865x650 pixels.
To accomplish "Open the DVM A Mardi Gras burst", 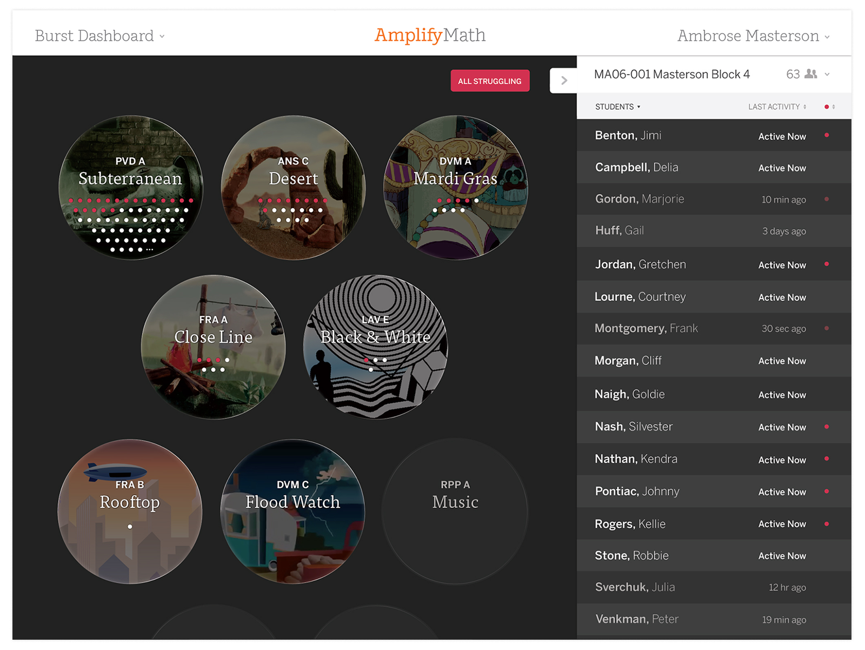I will (x=456, y=188).
